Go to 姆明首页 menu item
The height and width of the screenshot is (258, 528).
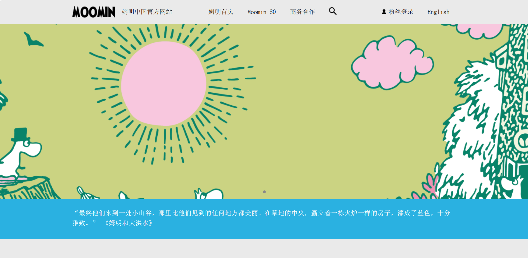(x=221, y=12)
